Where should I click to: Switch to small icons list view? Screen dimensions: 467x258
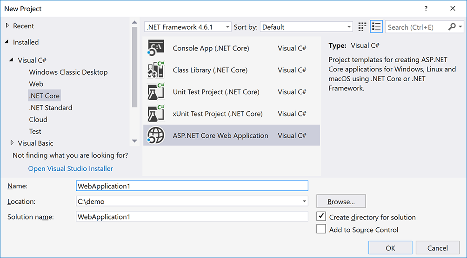tap(376, 27)
